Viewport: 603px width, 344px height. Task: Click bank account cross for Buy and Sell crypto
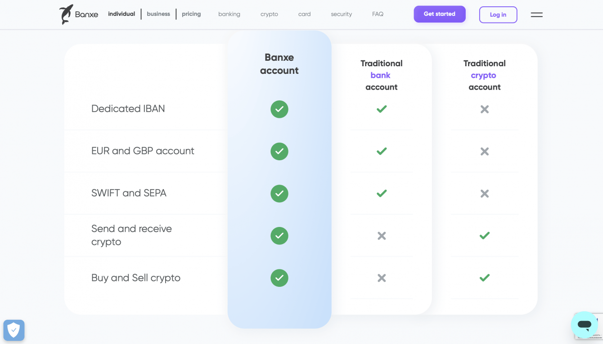tap(382, 278)
